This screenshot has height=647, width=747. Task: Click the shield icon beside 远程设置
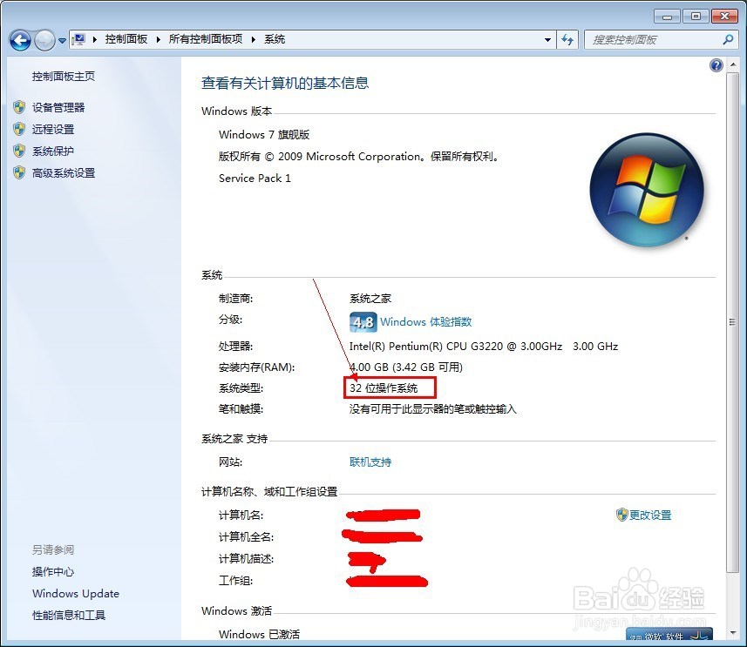pos(19,129)
